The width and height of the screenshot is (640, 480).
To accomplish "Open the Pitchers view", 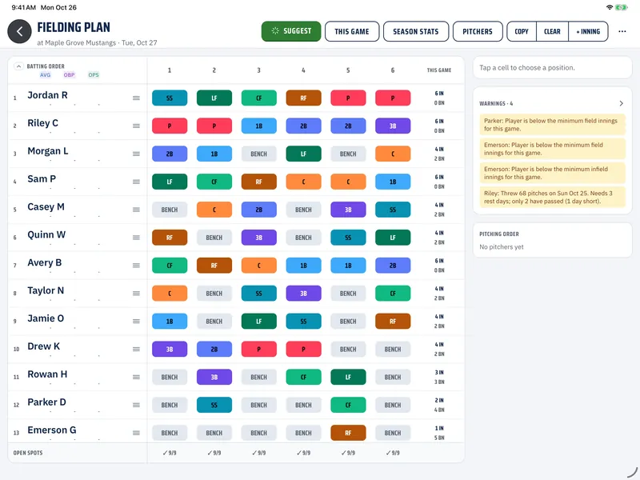I will 478,31.
